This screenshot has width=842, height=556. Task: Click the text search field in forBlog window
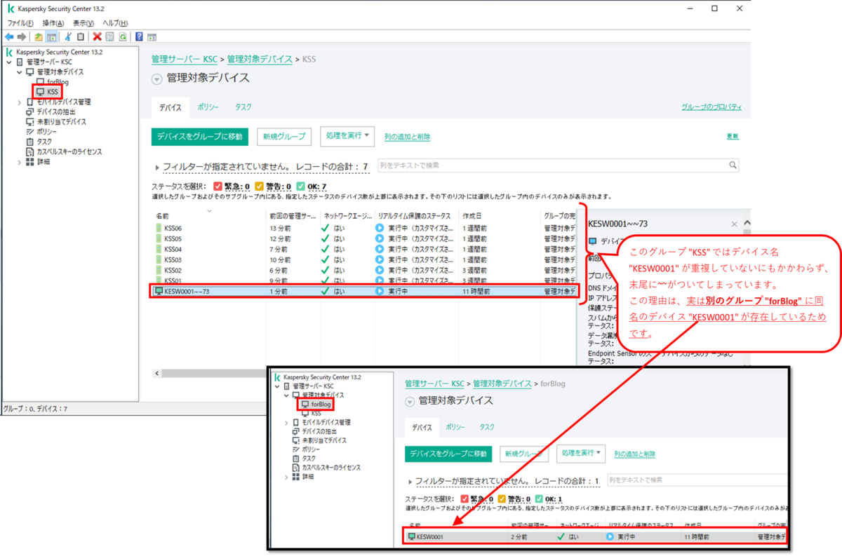tap(696, 480)
